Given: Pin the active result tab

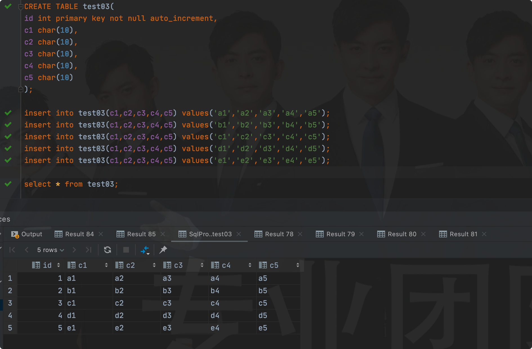Looking at the screenshot, I should pos(163,250).
